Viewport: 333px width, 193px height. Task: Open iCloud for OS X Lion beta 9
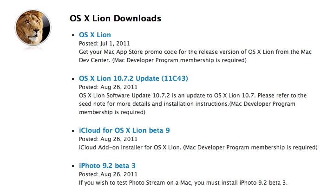(x=124, y=130)
